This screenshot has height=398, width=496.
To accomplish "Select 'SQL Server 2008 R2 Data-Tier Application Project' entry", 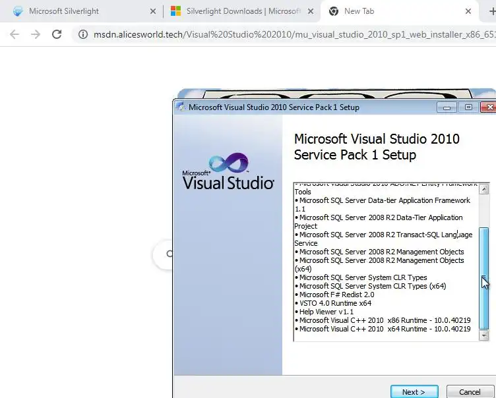I will (379, 221).
